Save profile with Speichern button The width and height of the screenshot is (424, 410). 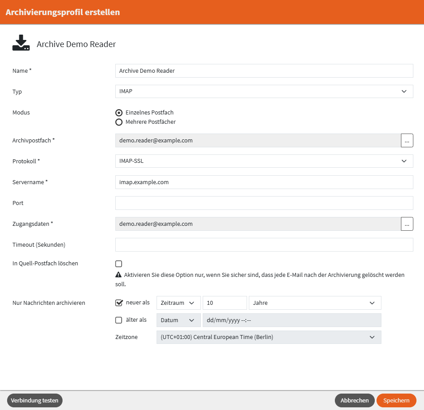[396, 400]
